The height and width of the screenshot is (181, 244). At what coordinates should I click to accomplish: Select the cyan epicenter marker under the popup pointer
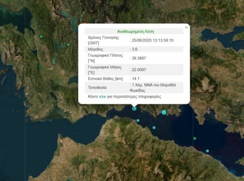click(134, 109)
